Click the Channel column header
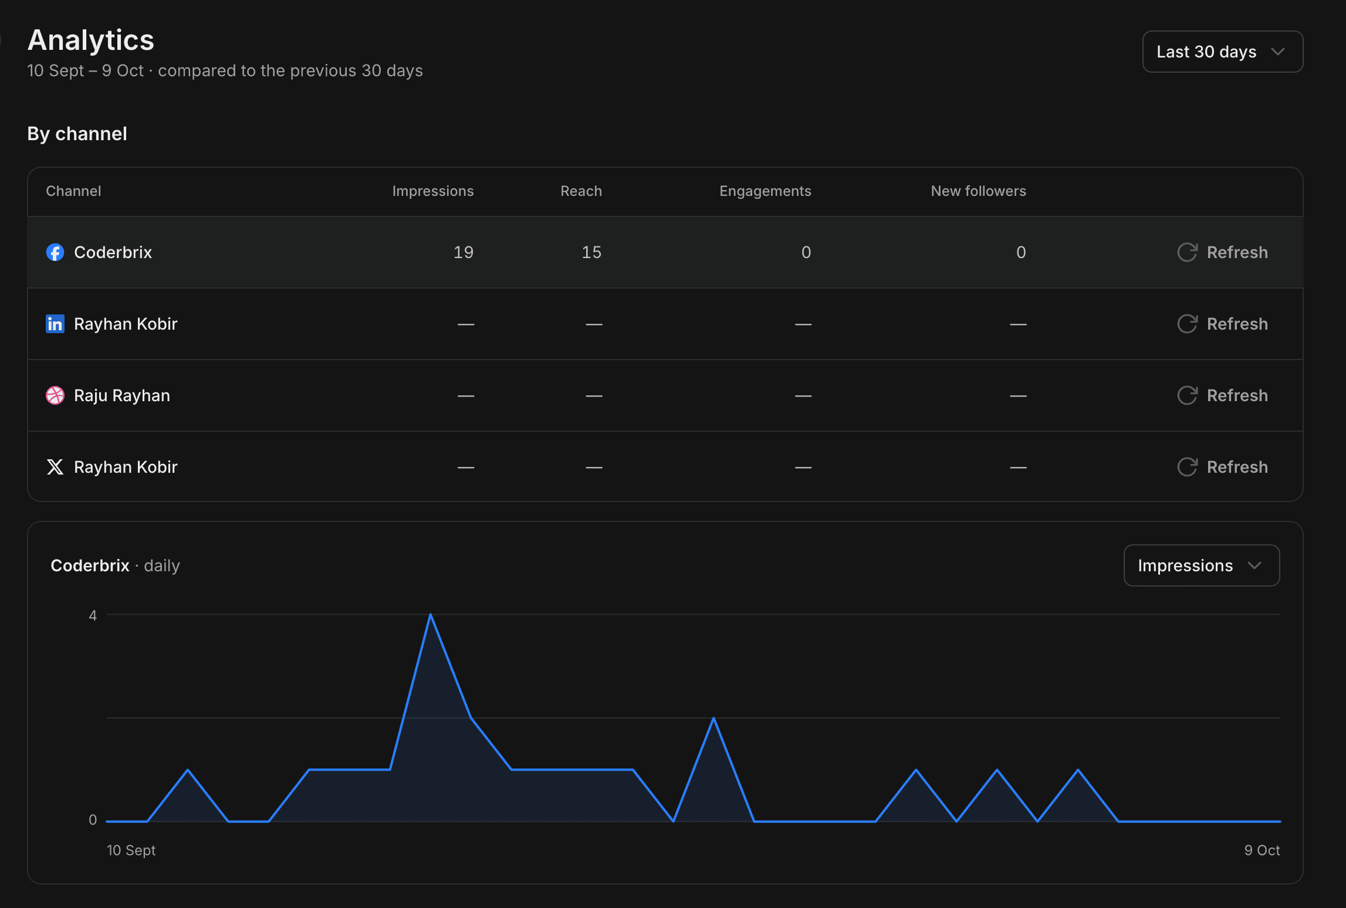Viewport: 1346px width, 908px height. pyautogui.click(x=73, y=191)
